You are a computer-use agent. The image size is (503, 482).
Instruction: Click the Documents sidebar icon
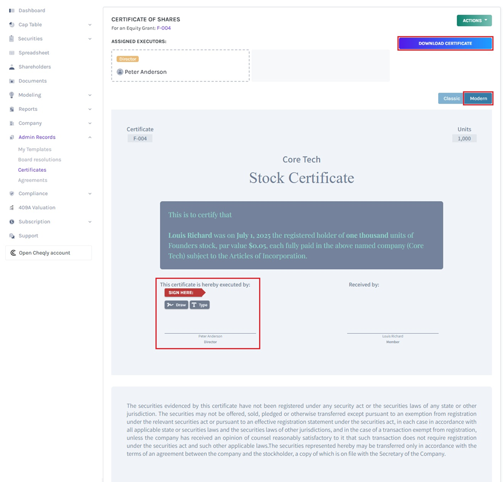[12, 80]
